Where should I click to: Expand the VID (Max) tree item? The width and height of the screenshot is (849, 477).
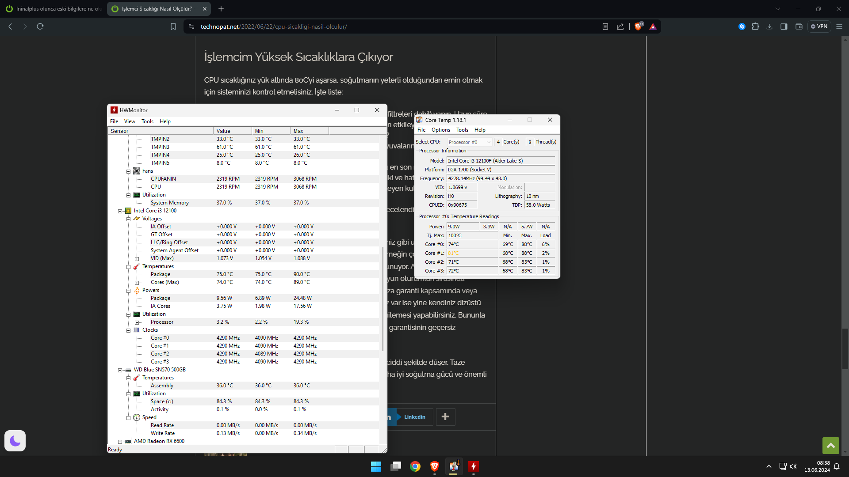point(137,259)
